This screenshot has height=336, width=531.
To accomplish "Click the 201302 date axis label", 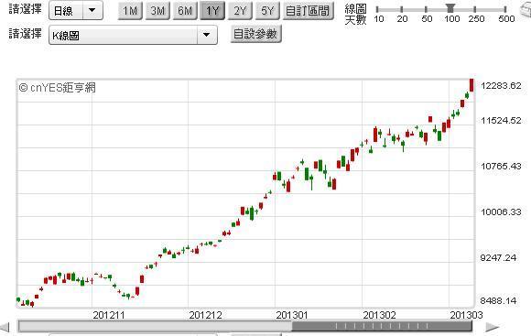I will pyautogui.click(x=379, y=315).
